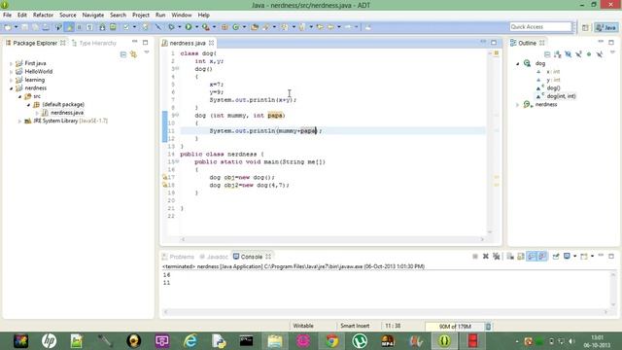Click the New Java Package toolbar icon

[225, 27]
